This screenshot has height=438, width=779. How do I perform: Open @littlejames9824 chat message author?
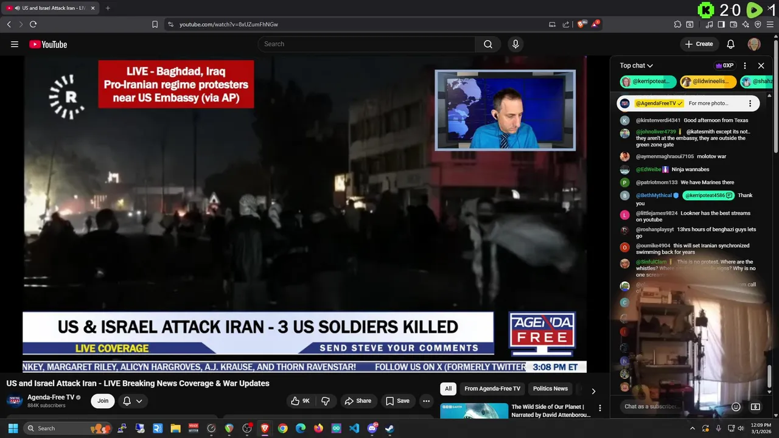[657, 213]
